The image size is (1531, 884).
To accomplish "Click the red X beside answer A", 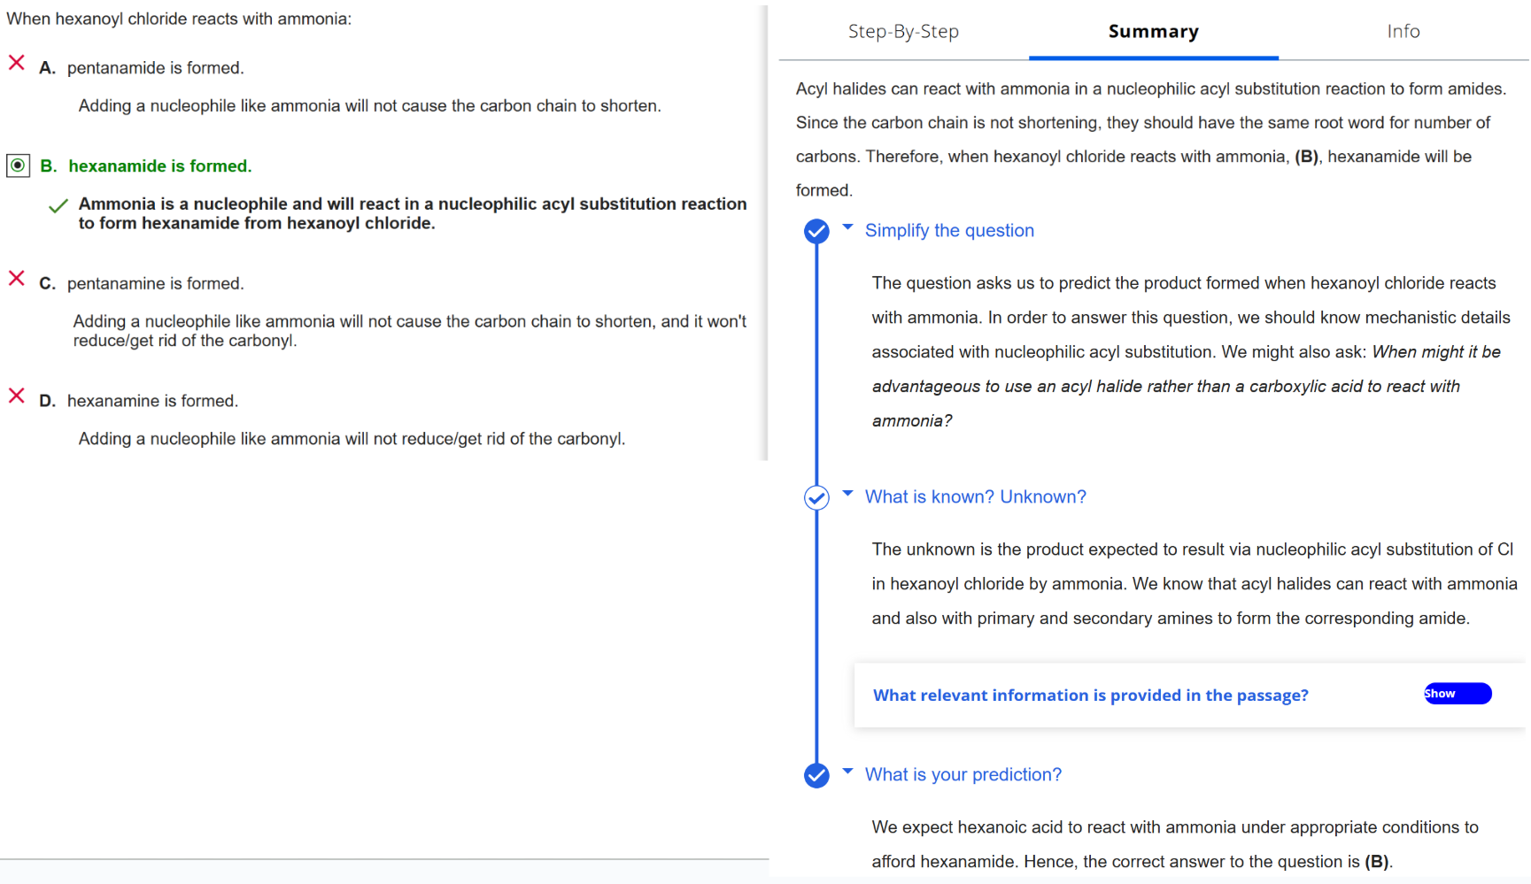I will point(16,63).
